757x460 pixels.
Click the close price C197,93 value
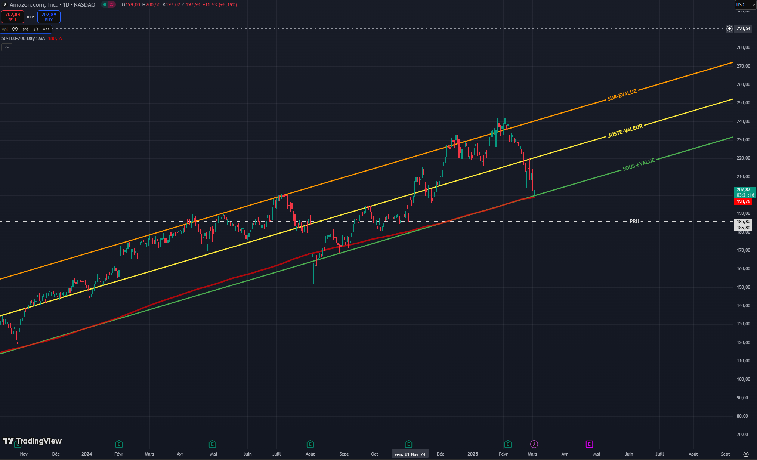coord(192,5)
